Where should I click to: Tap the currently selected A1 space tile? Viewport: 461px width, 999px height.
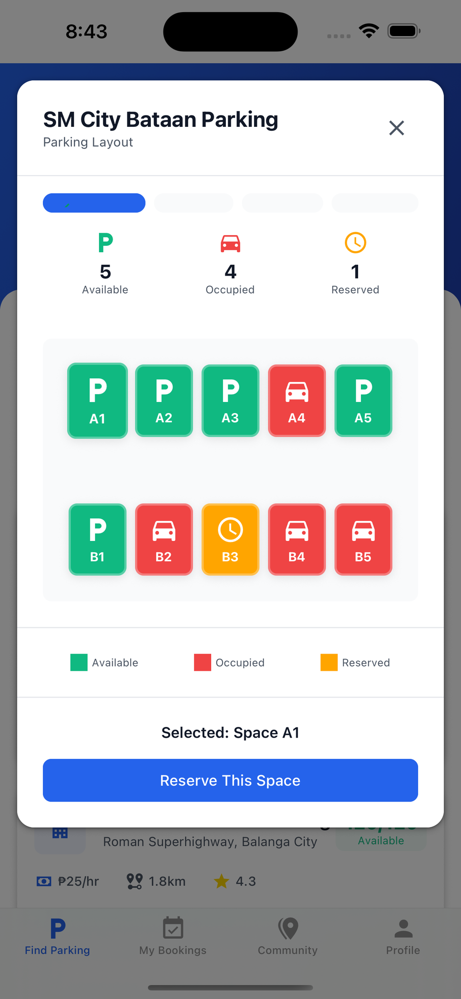pyautogui.click(x=98, y=400)
